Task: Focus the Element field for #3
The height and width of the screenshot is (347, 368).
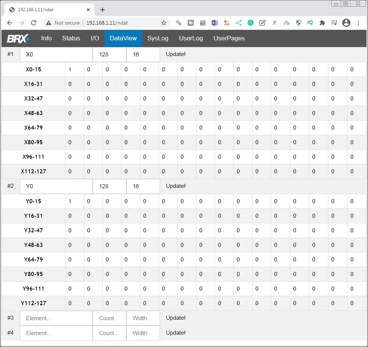Action: tap(56, 318)
